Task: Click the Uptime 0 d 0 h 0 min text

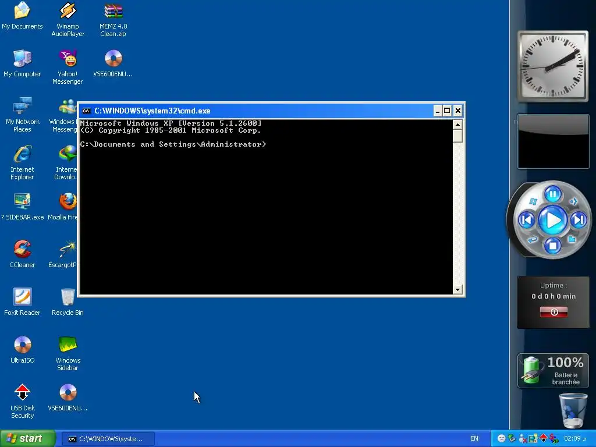Action: pyautogui.click(x=554, y=296)
